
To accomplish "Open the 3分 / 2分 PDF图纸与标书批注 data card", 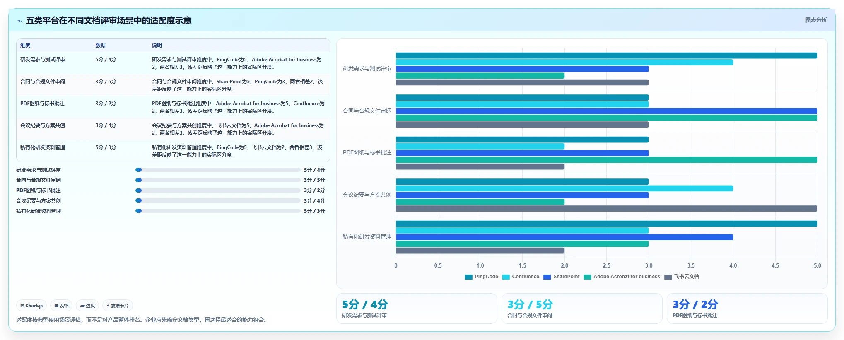I will [747, 309].
